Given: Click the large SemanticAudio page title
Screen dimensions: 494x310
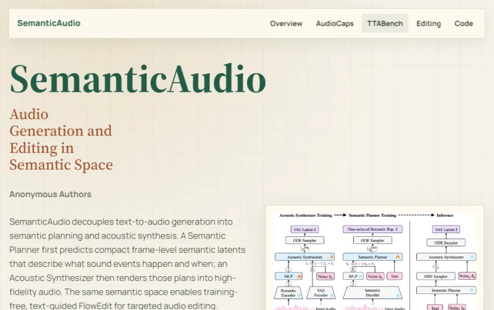Looking at the screenshot, I should point(138,79).
